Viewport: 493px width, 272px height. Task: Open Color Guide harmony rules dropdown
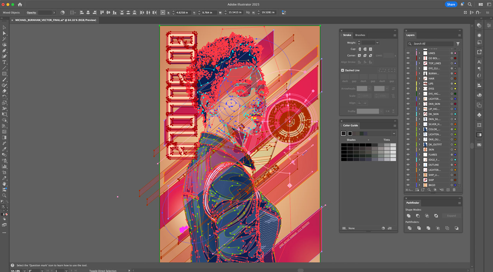coord(394,133)
